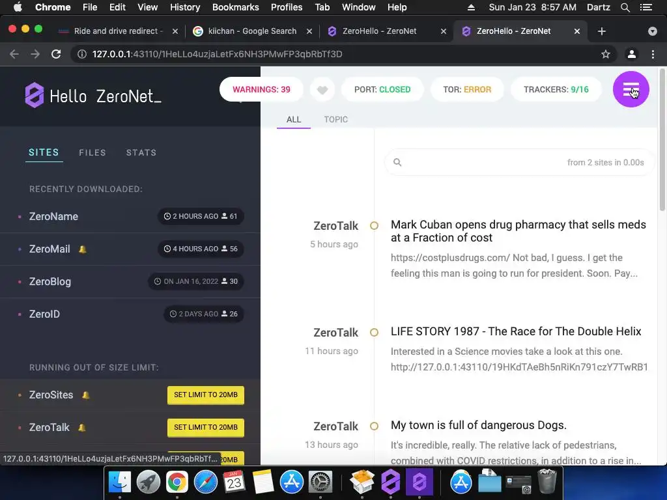Open Finder from the dock

coord(120,482)
